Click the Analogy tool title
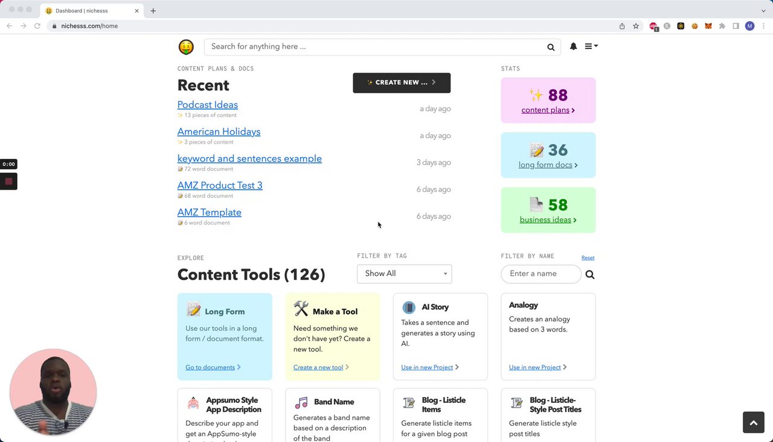This screenshot has height=442, width=773. [x=524, y=306]
